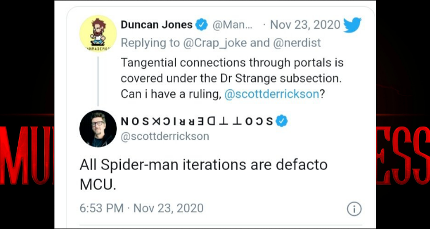Click the gray @scottderrickson handle under the name

pos(165,136)
